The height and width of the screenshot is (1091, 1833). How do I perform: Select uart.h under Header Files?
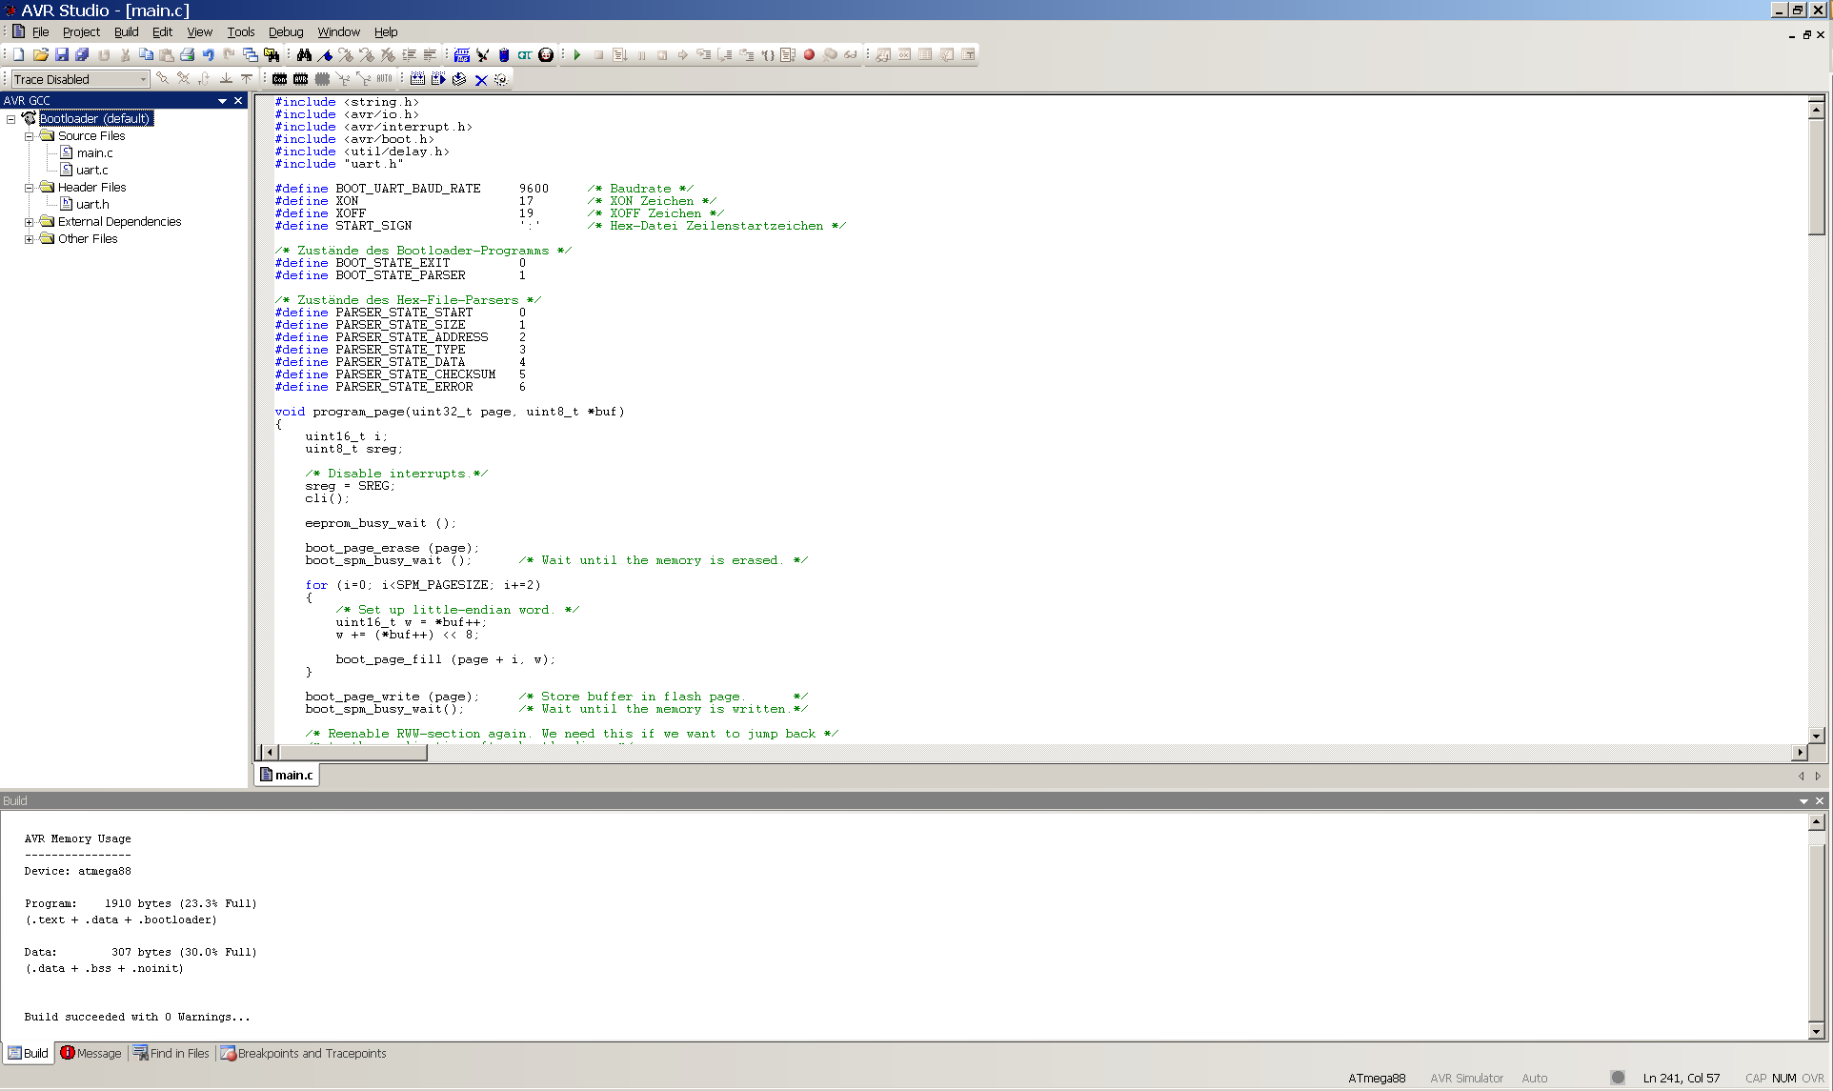pos(92,205)
